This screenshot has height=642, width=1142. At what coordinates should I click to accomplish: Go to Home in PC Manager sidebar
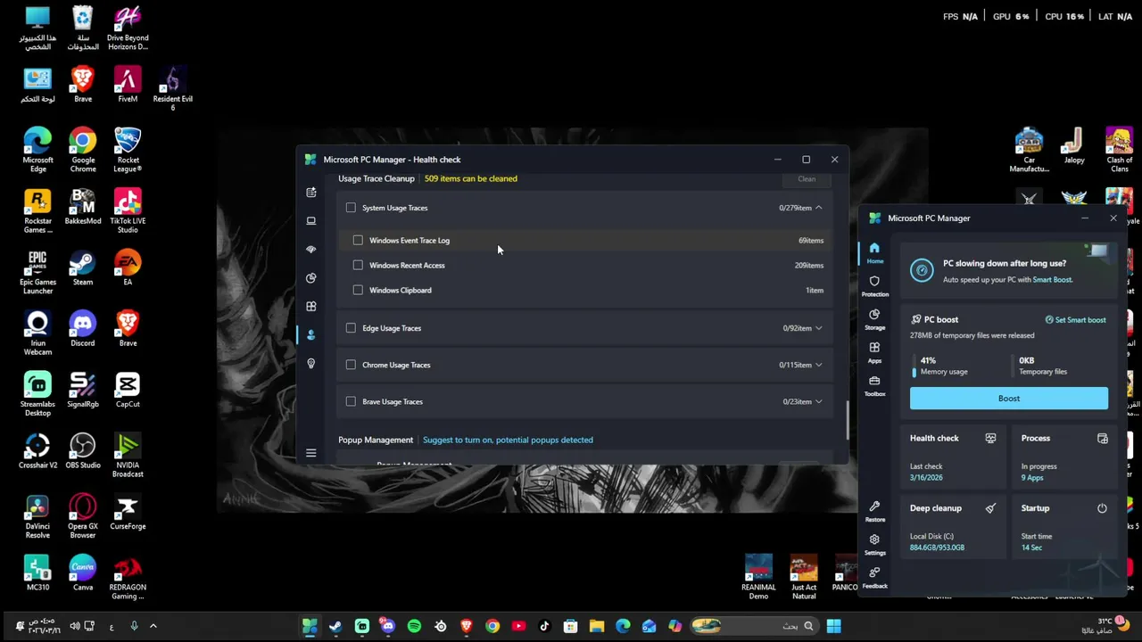(874, 252)
